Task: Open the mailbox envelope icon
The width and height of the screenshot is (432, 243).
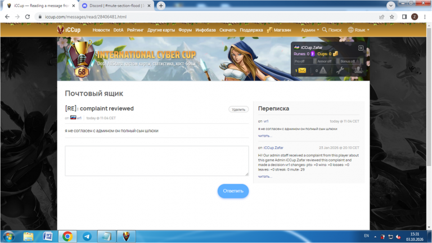Action: 302,70
